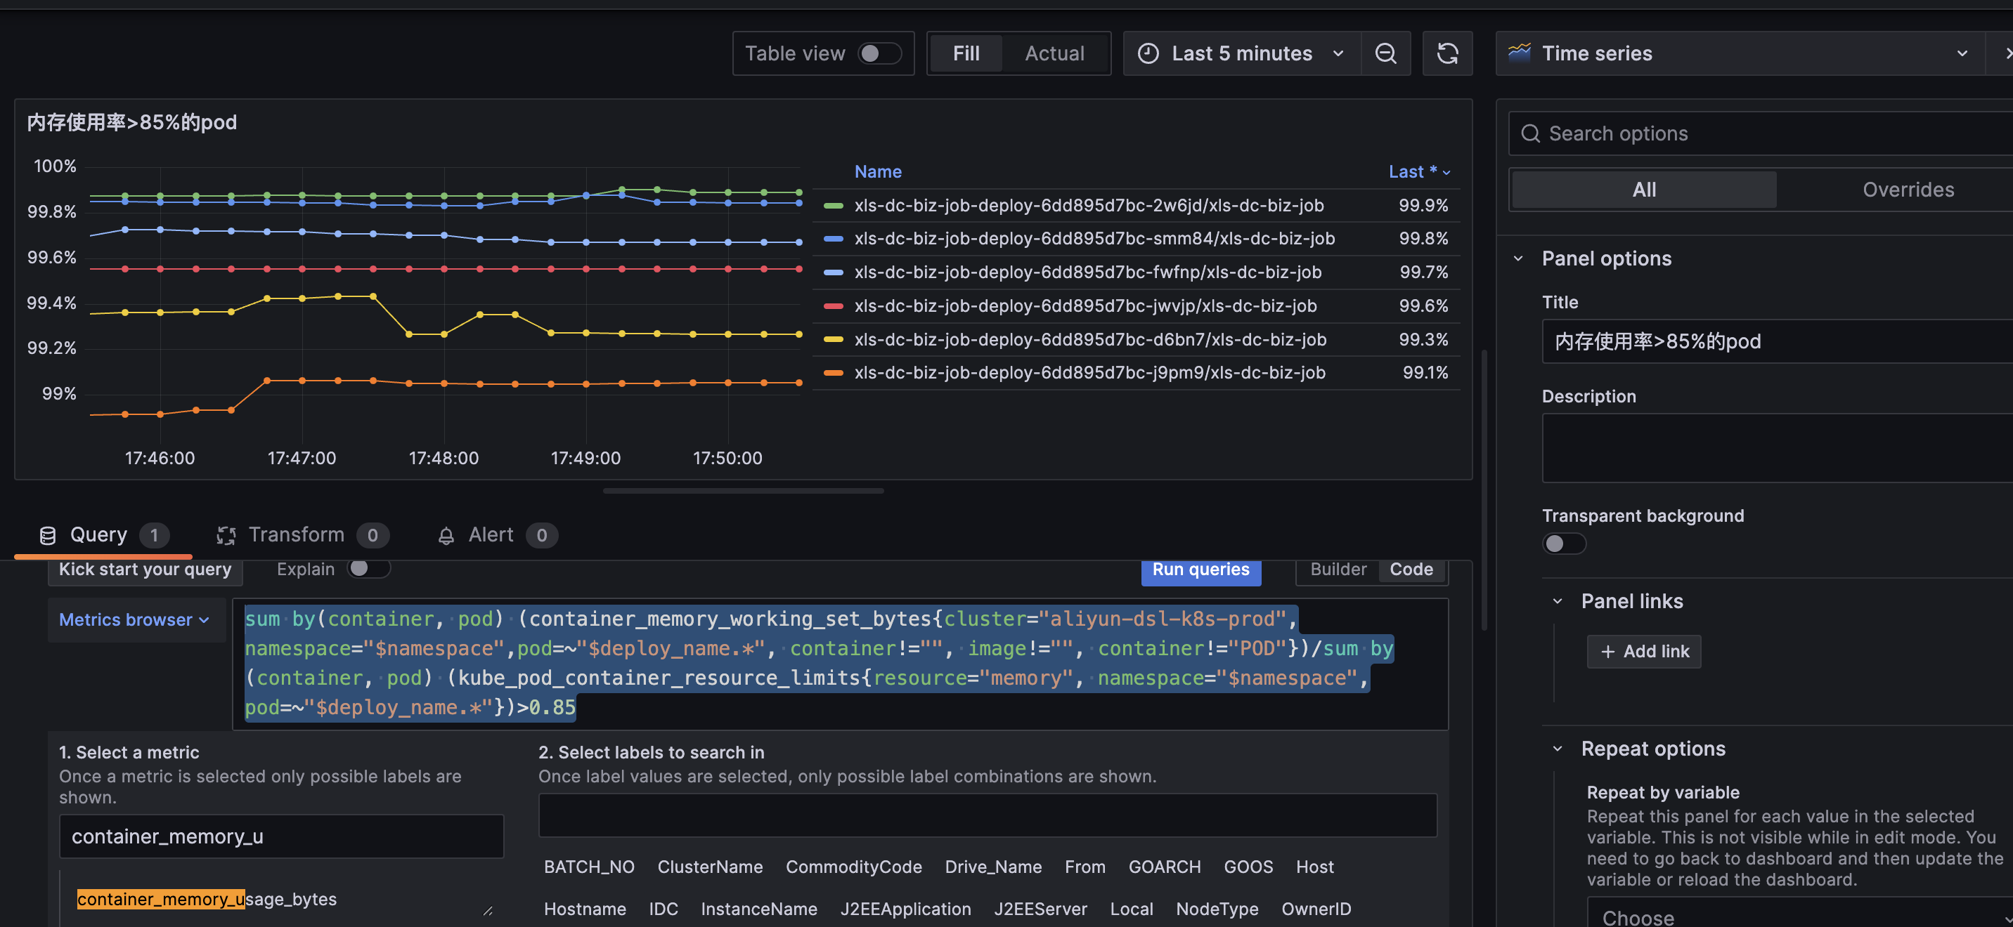Click the Alert bell icon

coord(446,536)
